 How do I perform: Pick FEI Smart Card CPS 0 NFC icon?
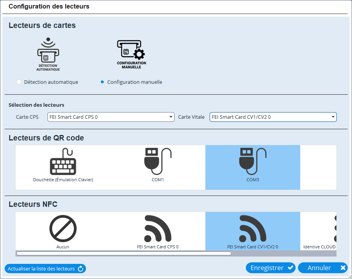tap(158, 229)
